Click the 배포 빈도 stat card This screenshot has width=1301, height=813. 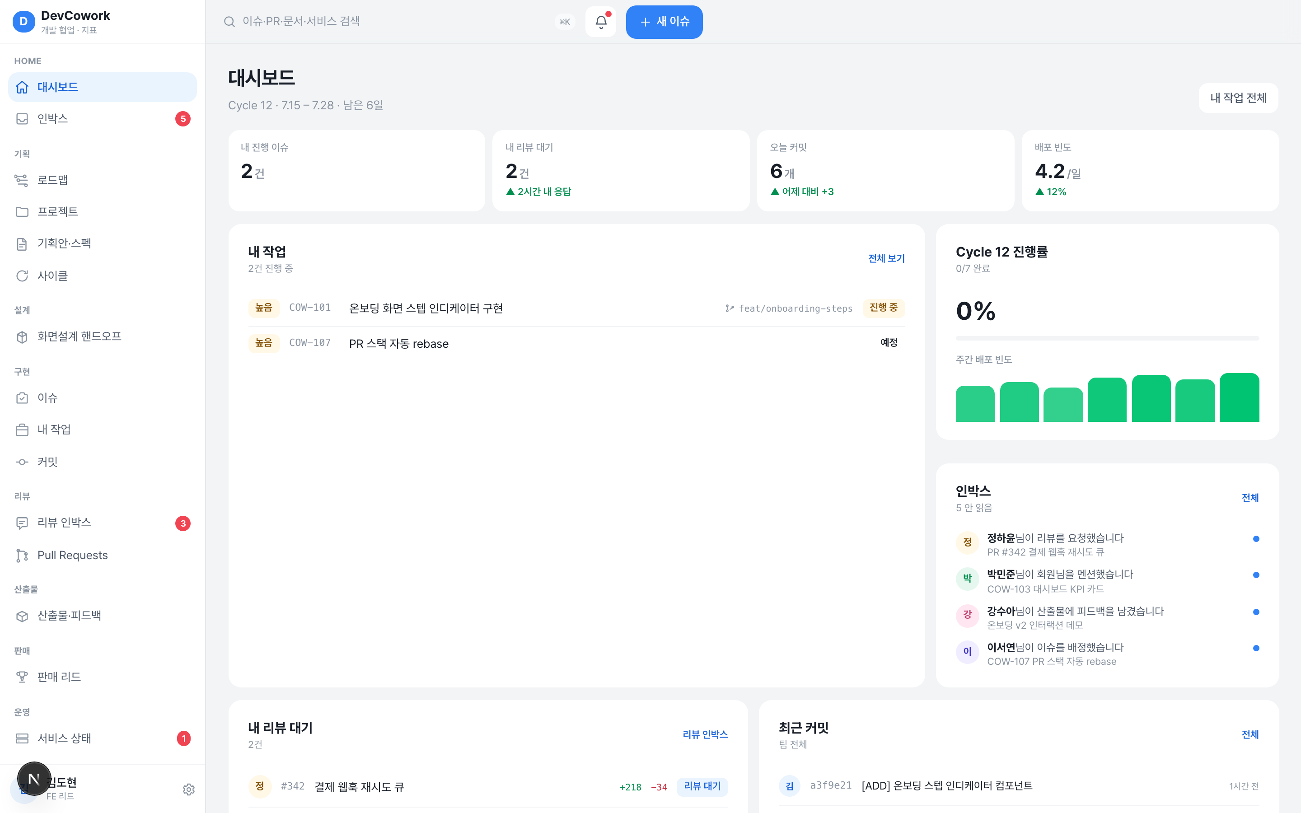[x=1150, y=170]
